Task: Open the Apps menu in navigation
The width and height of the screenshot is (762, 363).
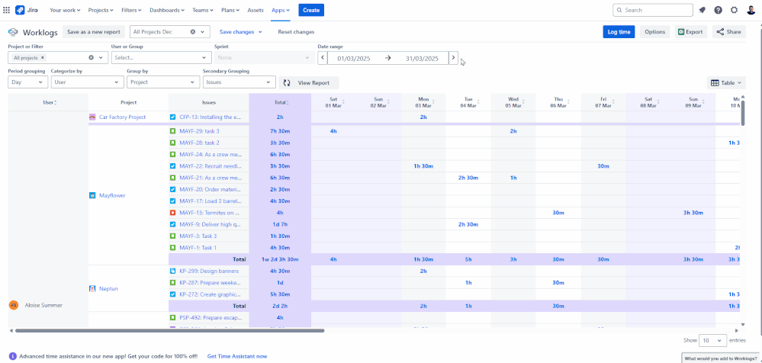Action: coord(281,10)
